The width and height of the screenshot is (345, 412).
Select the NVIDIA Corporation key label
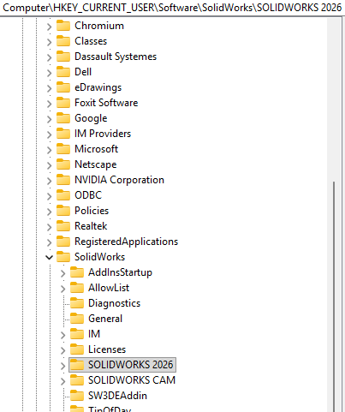[x=119, y=180]
